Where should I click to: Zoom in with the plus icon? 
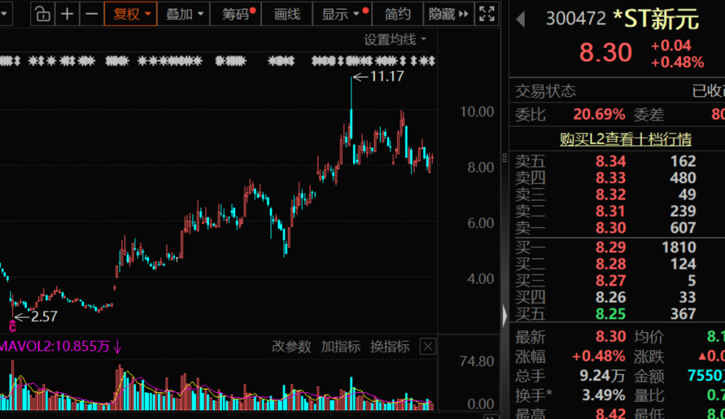pos(67,13)
